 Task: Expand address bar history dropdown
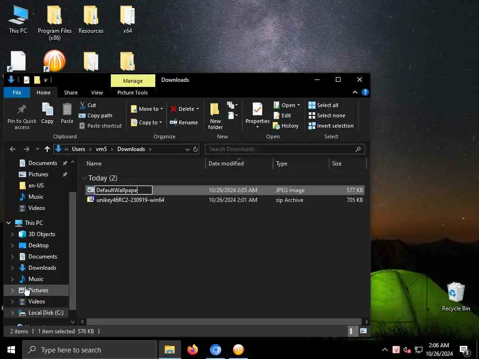[x=187, y=149]
